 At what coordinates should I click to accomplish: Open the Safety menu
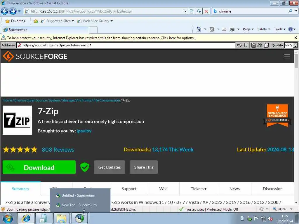tap(264, 29)
